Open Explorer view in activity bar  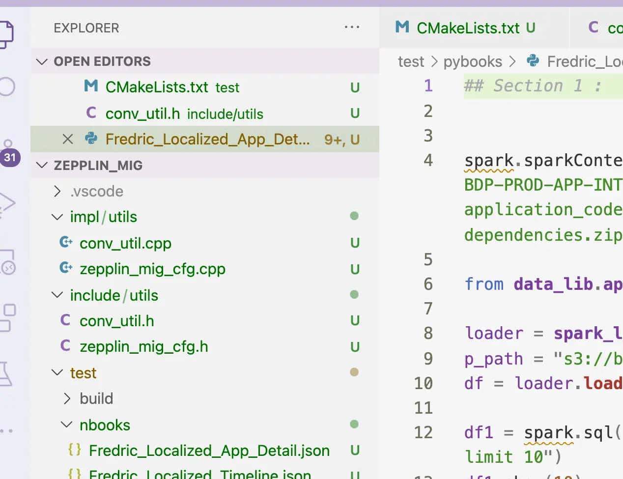point(6,33)
